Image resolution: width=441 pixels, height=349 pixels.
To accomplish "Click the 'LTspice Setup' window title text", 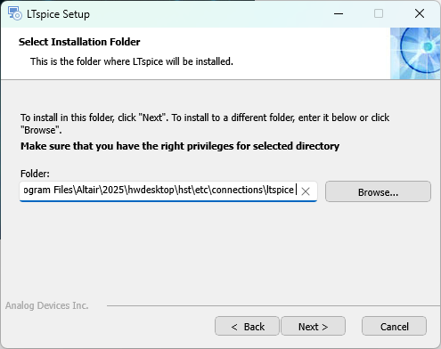I will (58, 14).
